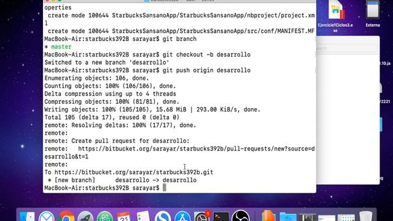Image resolution: width=393 pixels, height=221 pixels.
Task: Click 'Create pull request for desarrollo:' line
Action: (x=117, y=141)
